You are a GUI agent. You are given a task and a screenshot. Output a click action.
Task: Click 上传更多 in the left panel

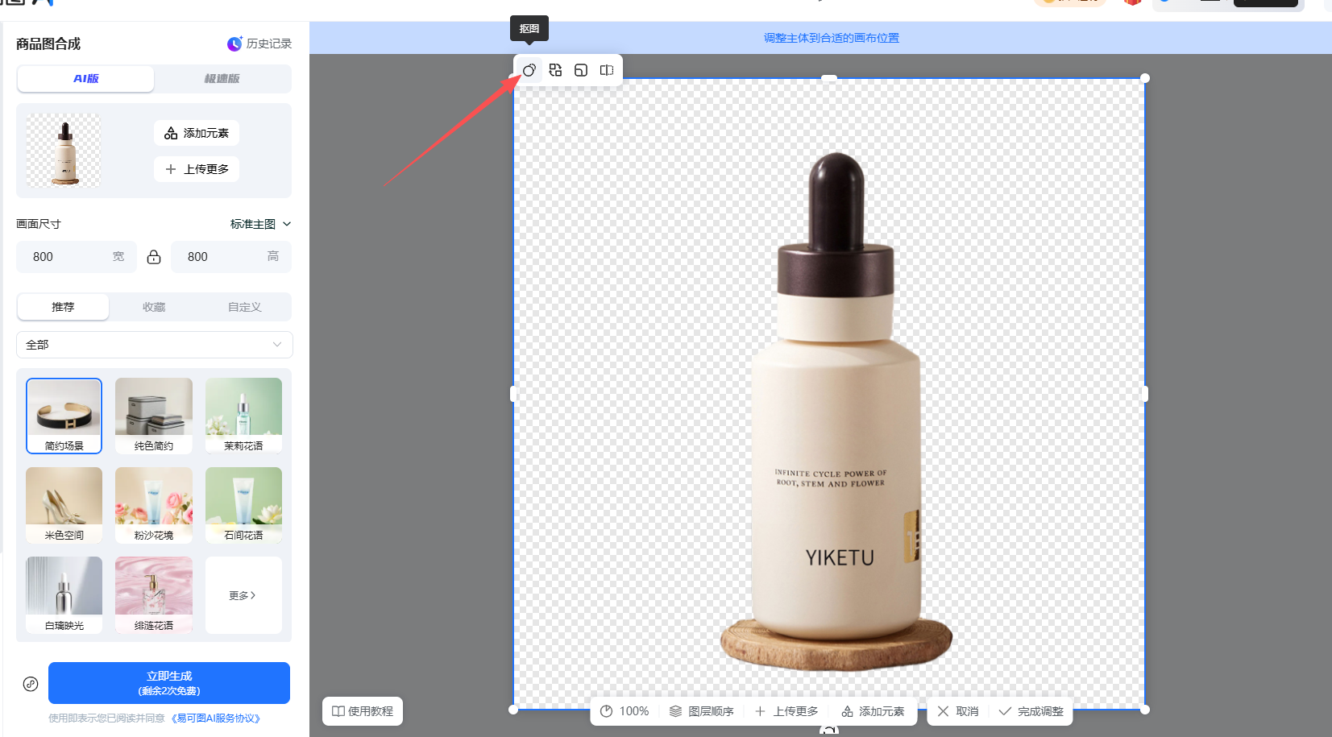(197, 169)
